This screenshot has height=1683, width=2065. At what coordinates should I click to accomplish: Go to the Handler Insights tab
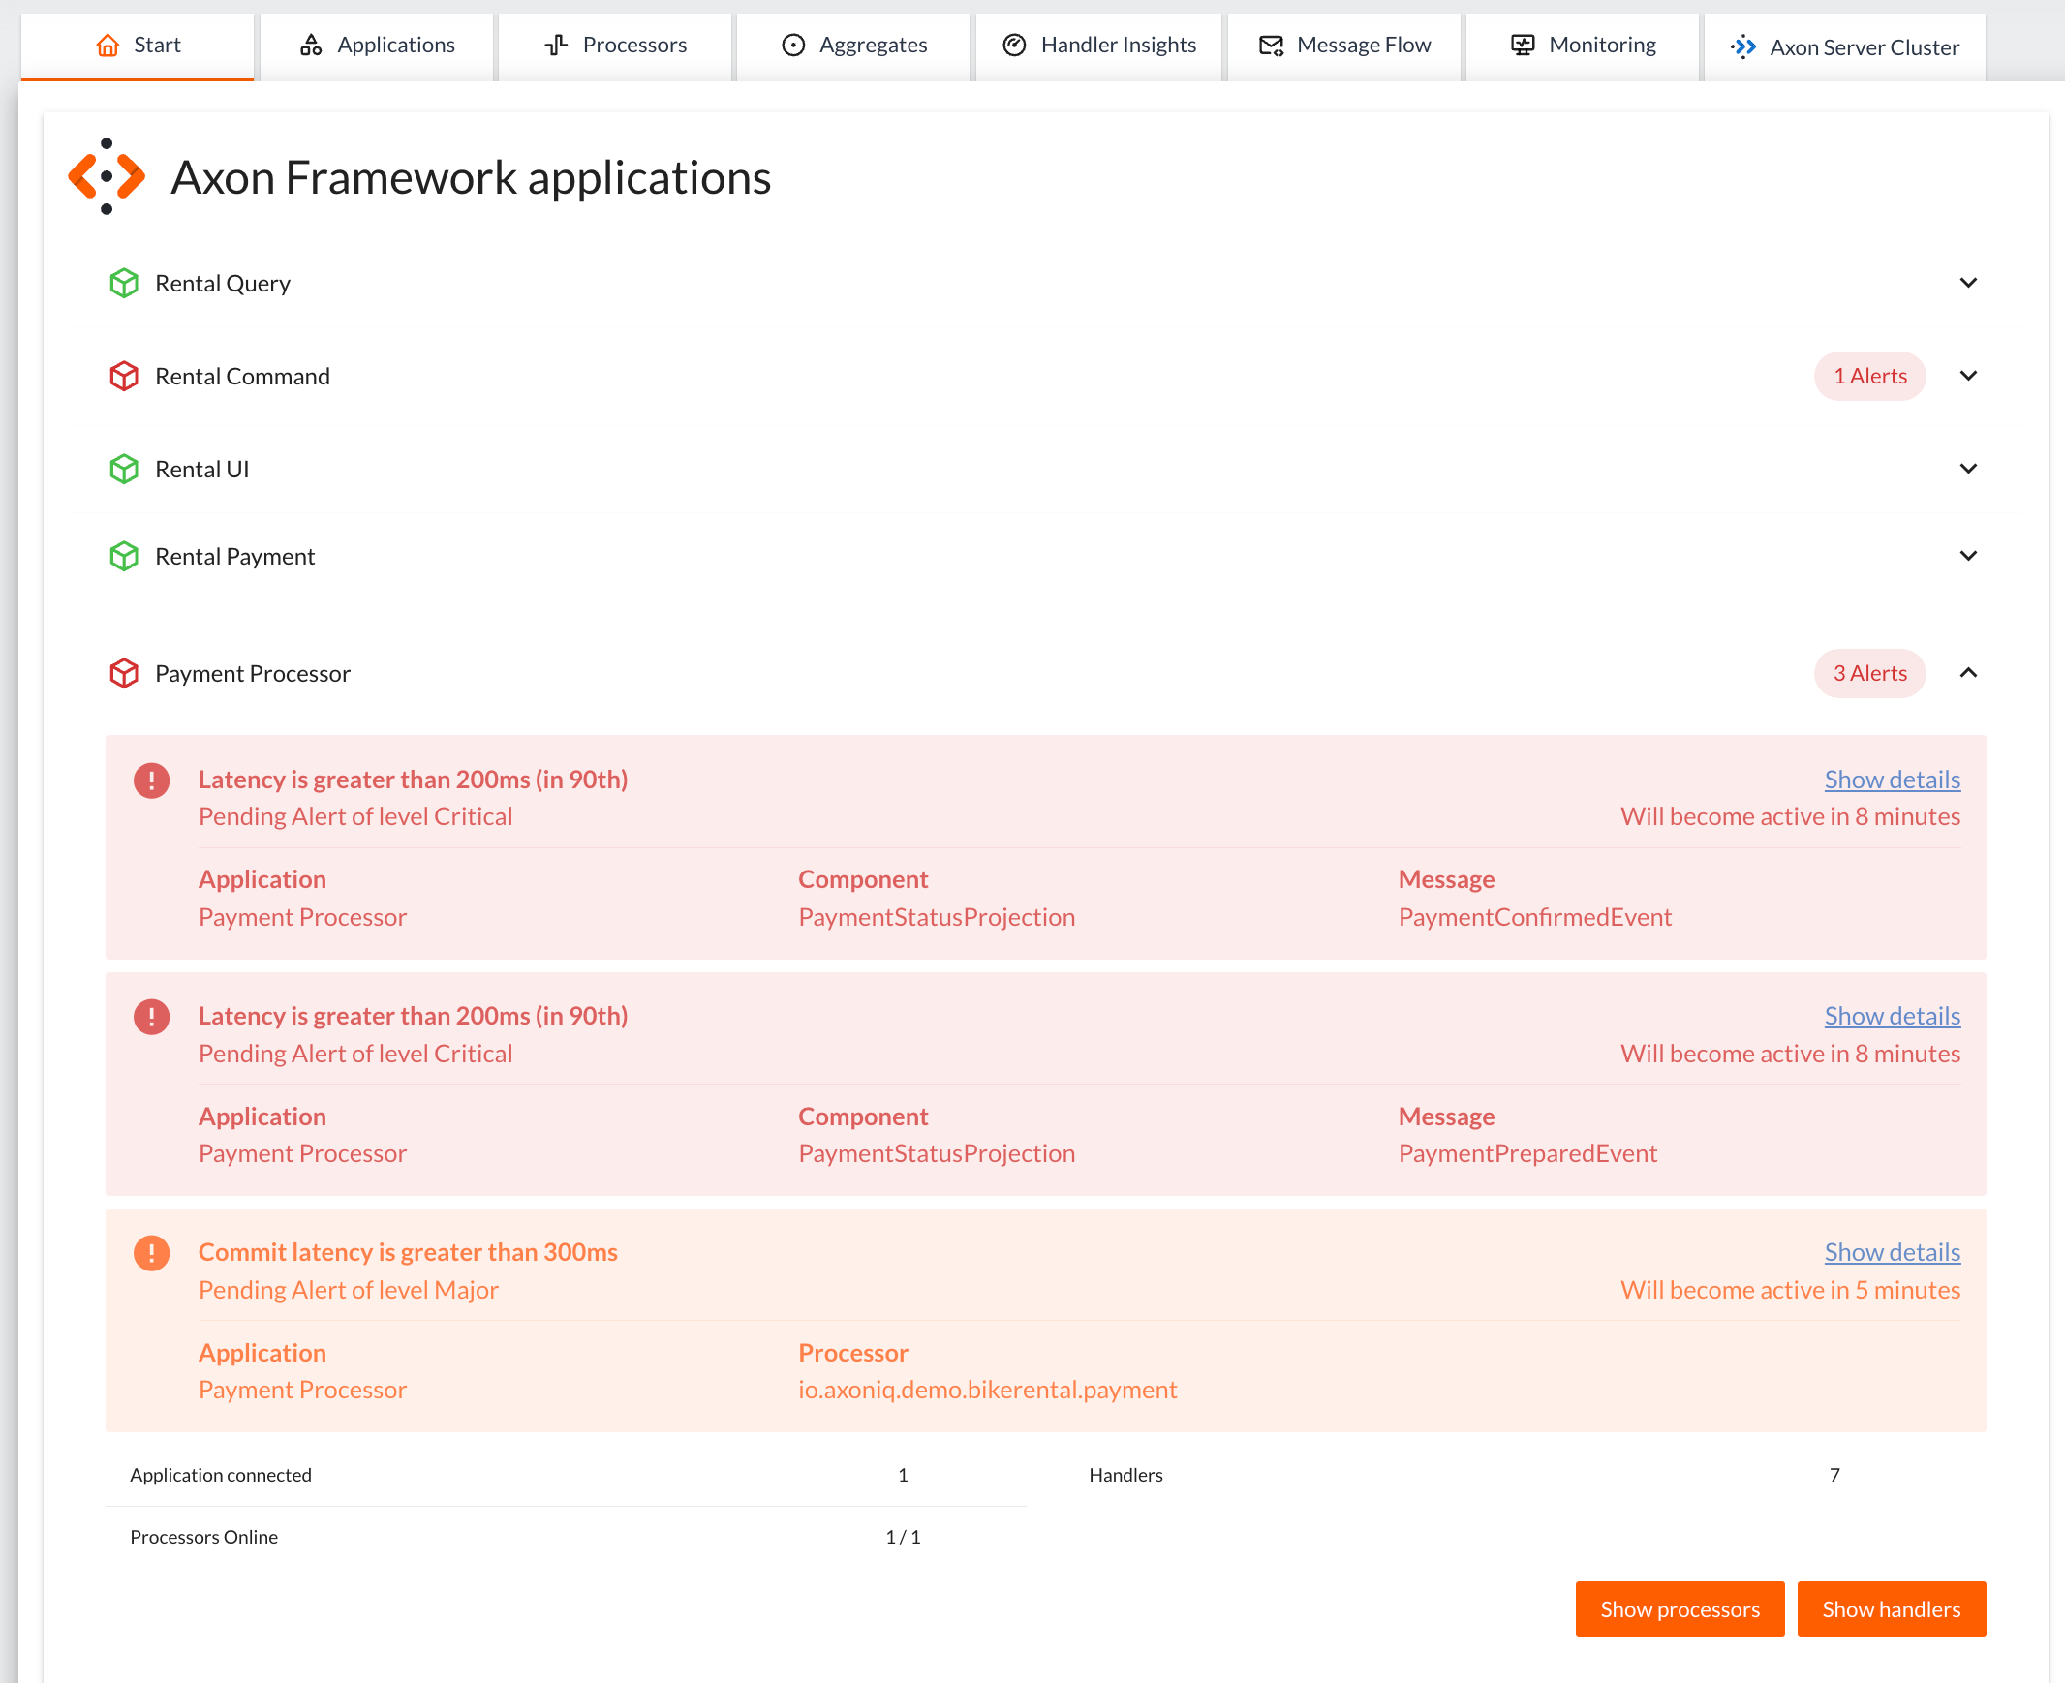pos(1099,46)
